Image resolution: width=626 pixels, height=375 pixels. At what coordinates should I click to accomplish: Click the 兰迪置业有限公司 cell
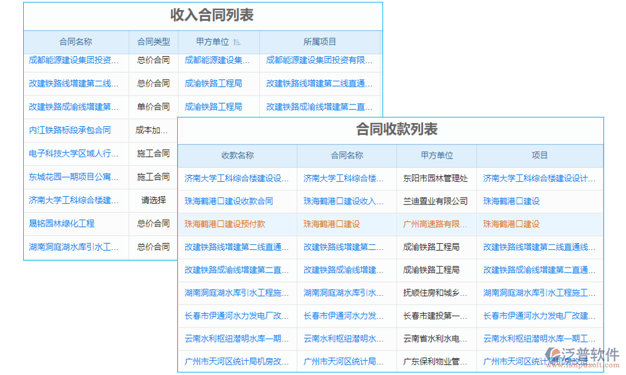(x=436, y=201)
